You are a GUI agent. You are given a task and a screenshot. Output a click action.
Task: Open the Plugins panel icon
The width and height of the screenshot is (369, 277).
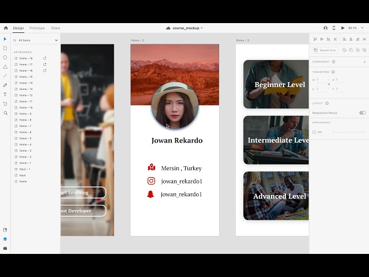(x=5, y=248)
